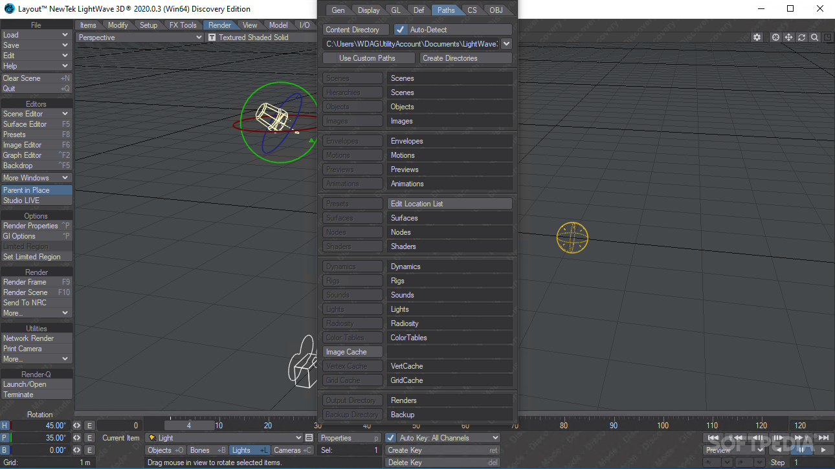The image size is (835, 469).
Task: Click Render Frame button
Action: pos(36,282)
